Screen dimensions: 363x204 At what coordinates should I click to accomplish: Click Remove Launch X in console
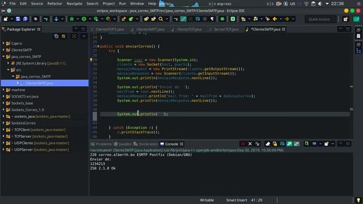250,144
